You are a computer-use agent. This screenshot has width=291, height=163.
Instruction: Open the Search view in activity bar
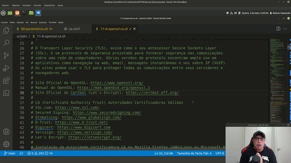(6, 43)
